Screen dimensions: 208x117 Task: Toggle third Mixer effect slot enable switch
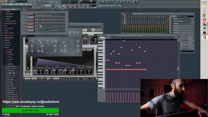coord(192,23)
